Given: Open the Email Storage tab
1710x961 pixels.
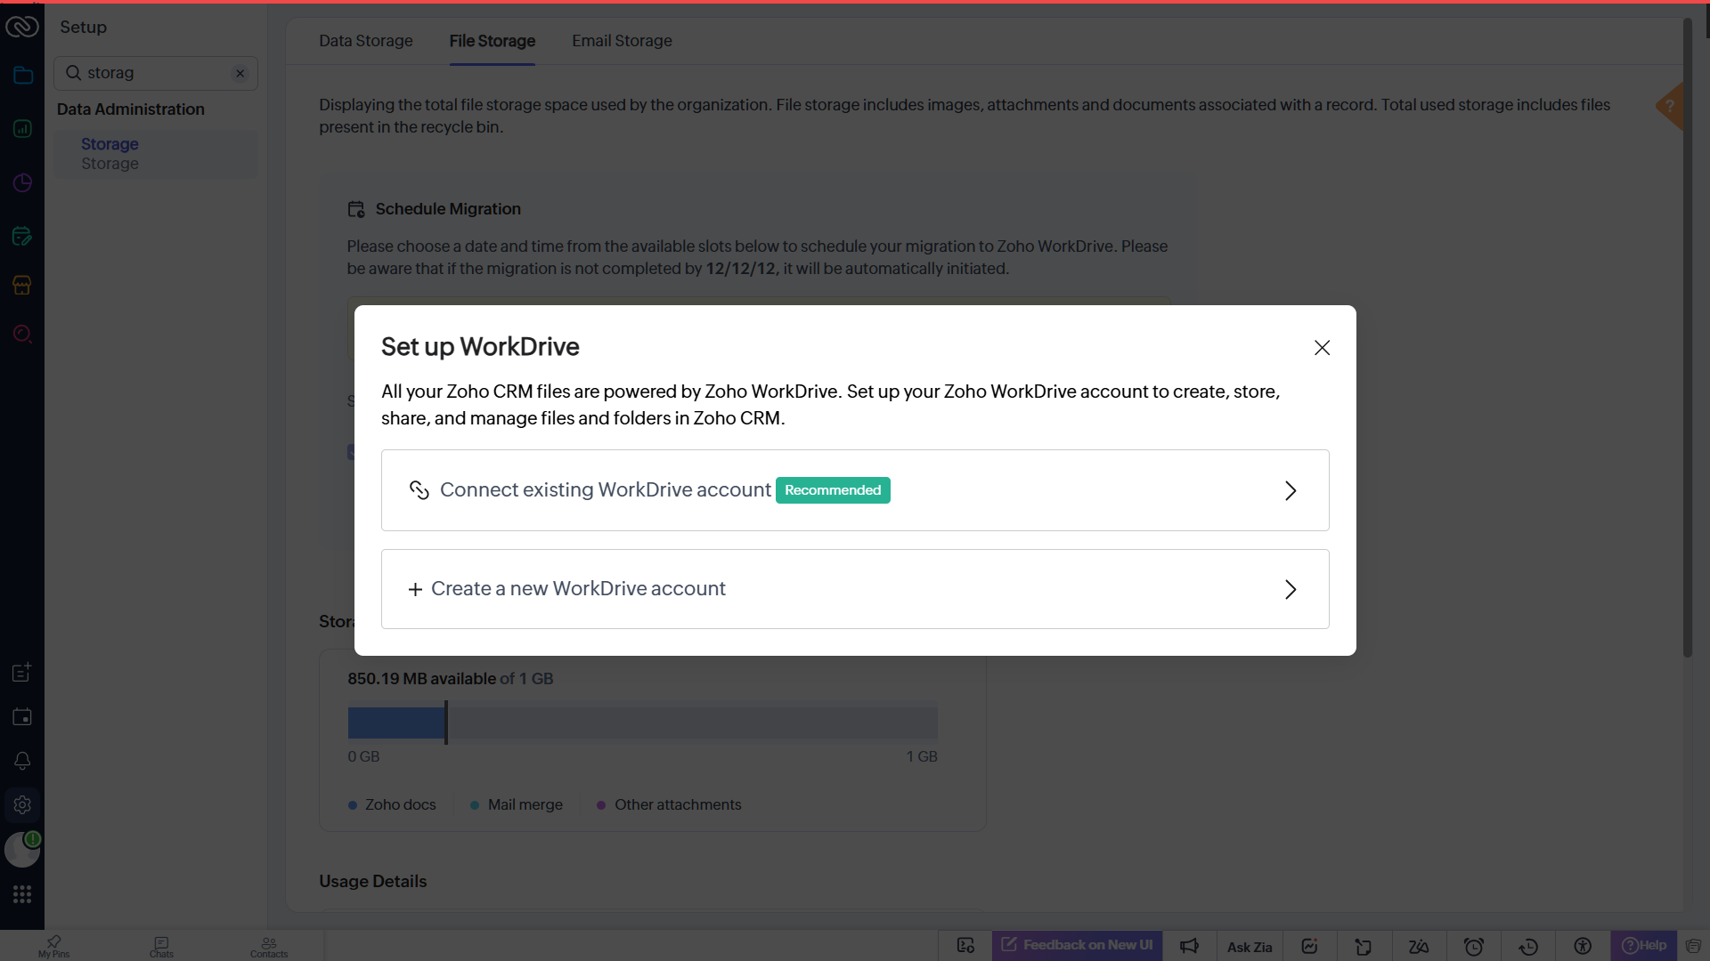Looking at the screenshot, I should [x=622, y=41].
